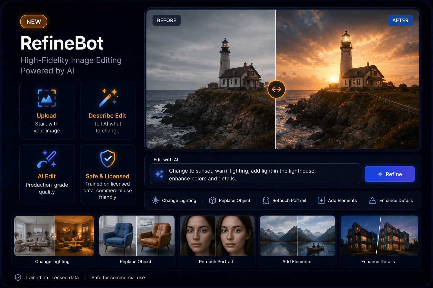
Task: Click the Safe & Licensed shield icon
Action: click(x=108, y=159)
